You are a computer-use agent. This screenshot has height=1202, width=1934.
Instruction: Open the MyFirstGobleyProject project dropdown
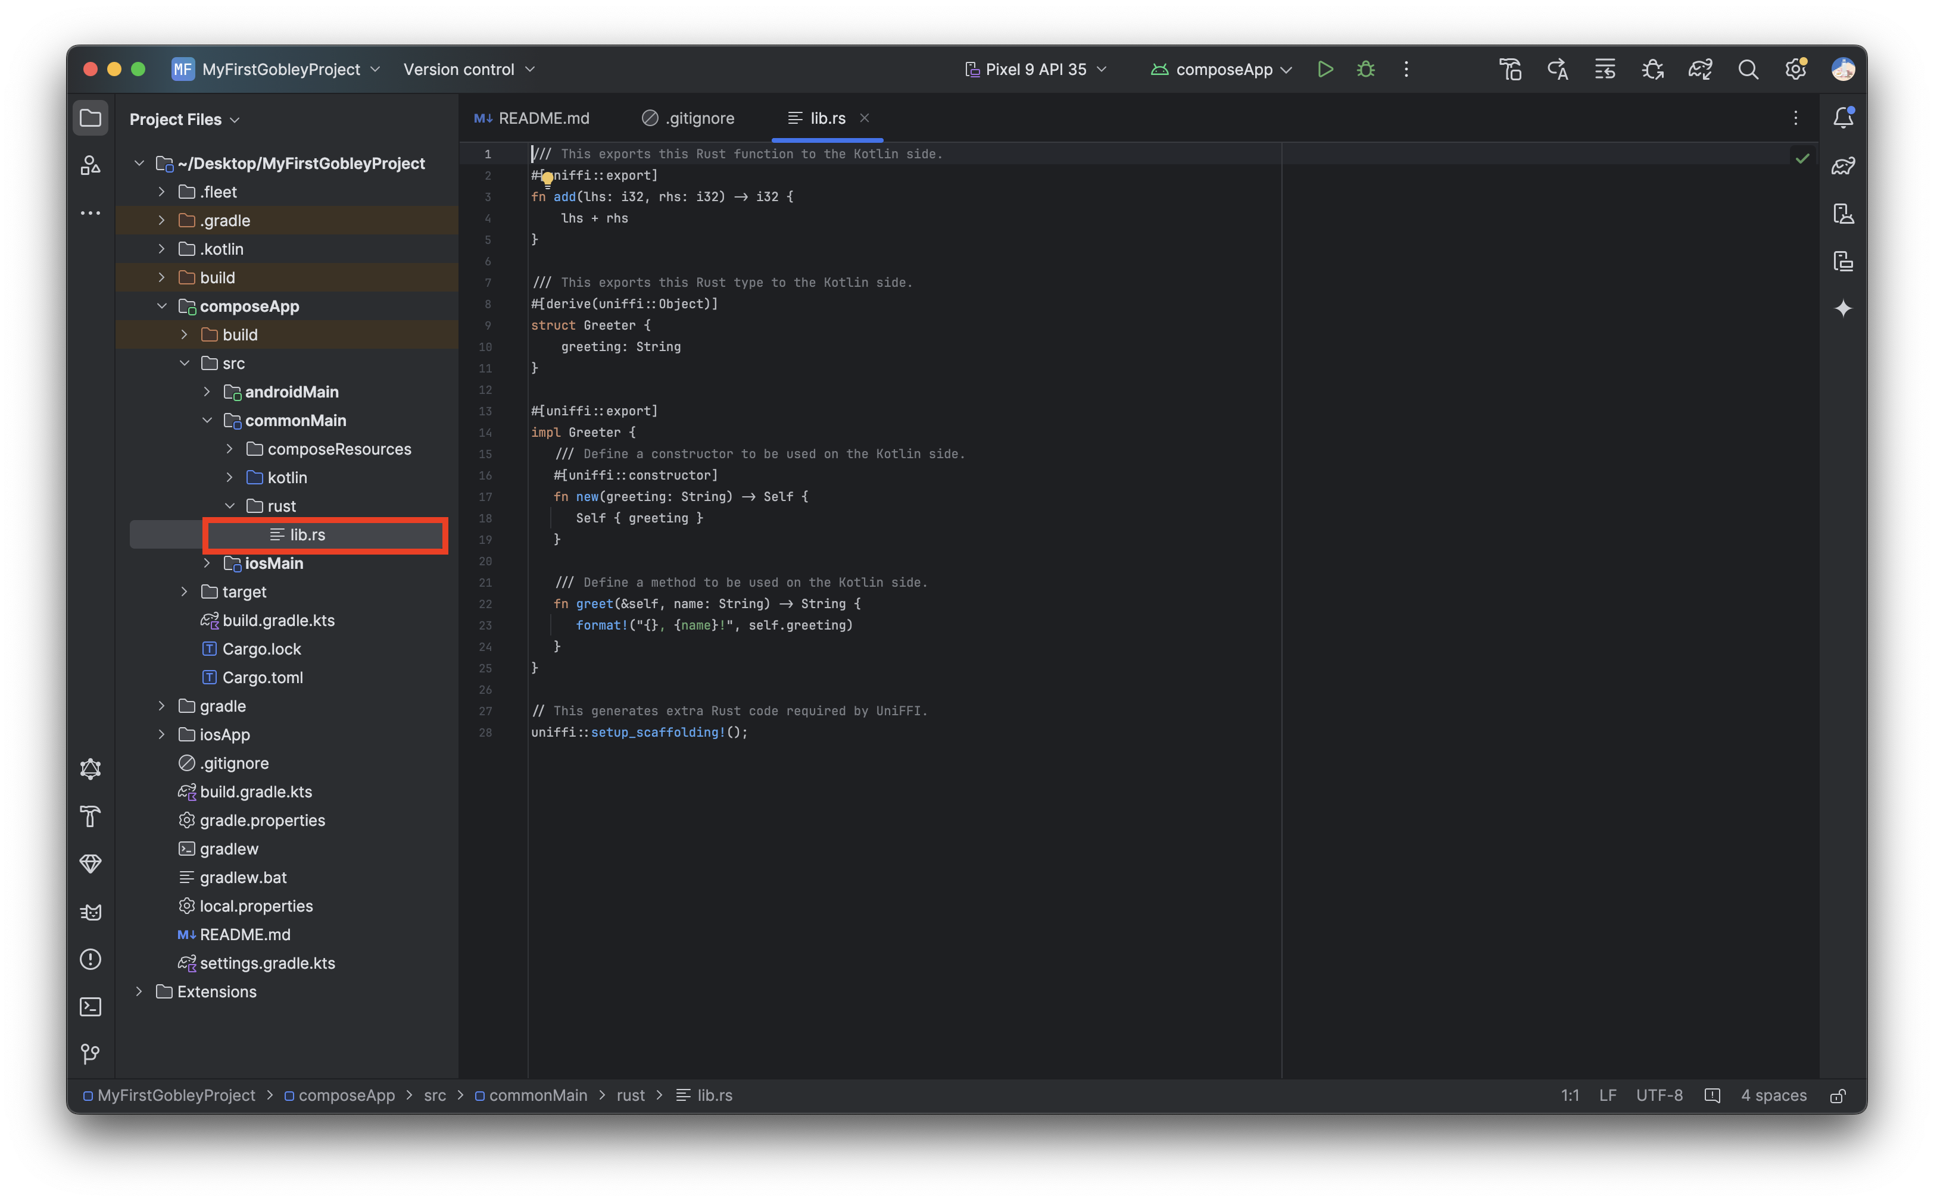pyautogui.click(x=277, y=69)
